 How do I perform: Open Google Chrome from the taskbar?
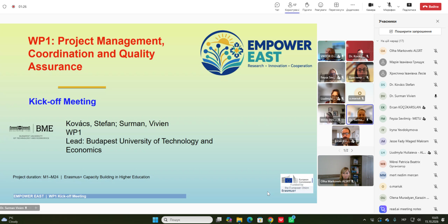[x=271, y=220]
